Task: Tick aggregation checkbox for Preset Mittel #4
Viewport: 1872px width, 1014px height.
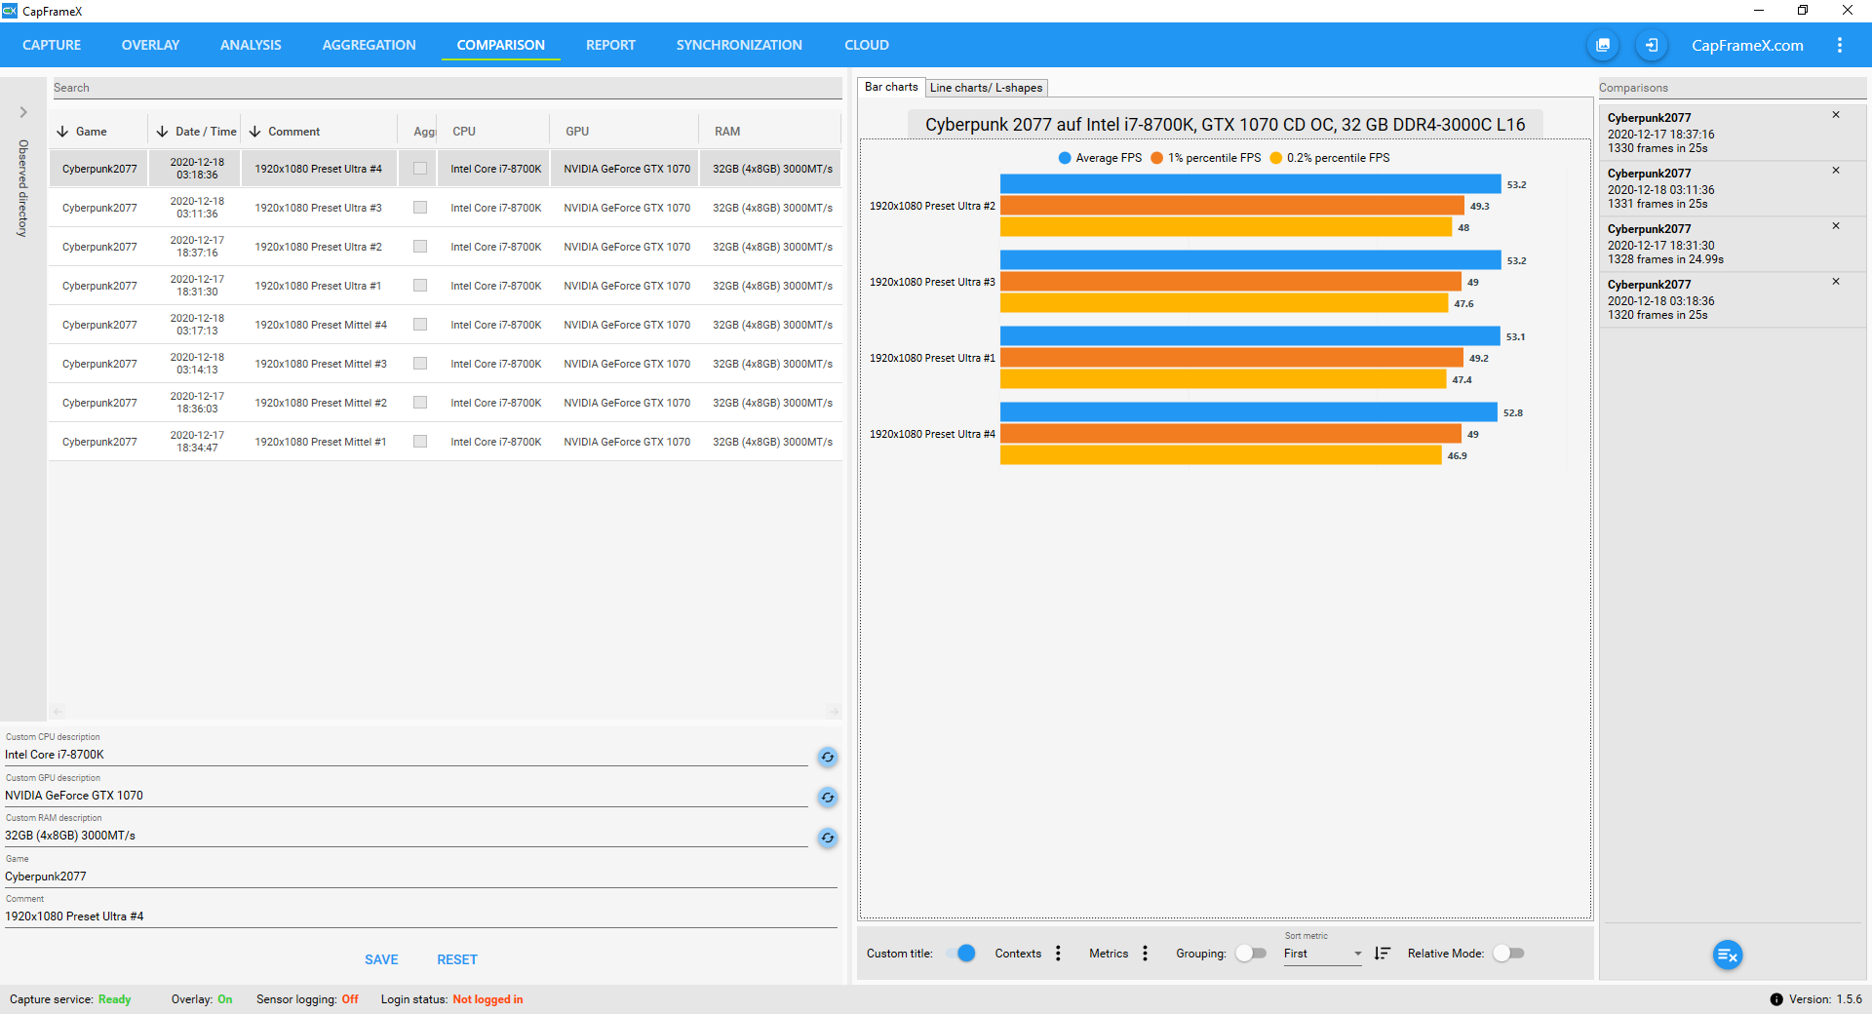Action: (x=420, y=325)
